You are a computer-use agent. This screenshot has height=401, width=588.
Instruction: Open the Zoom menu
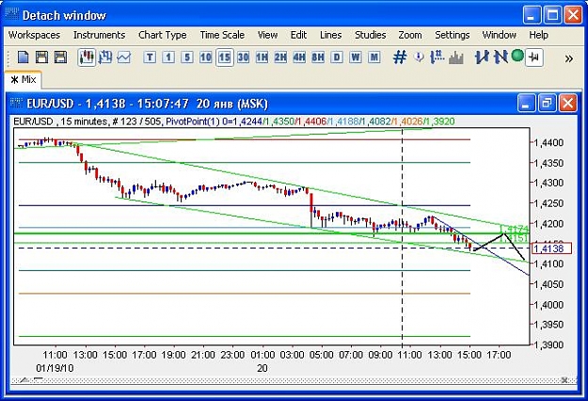pyautogui.click(x=410, y=35)
